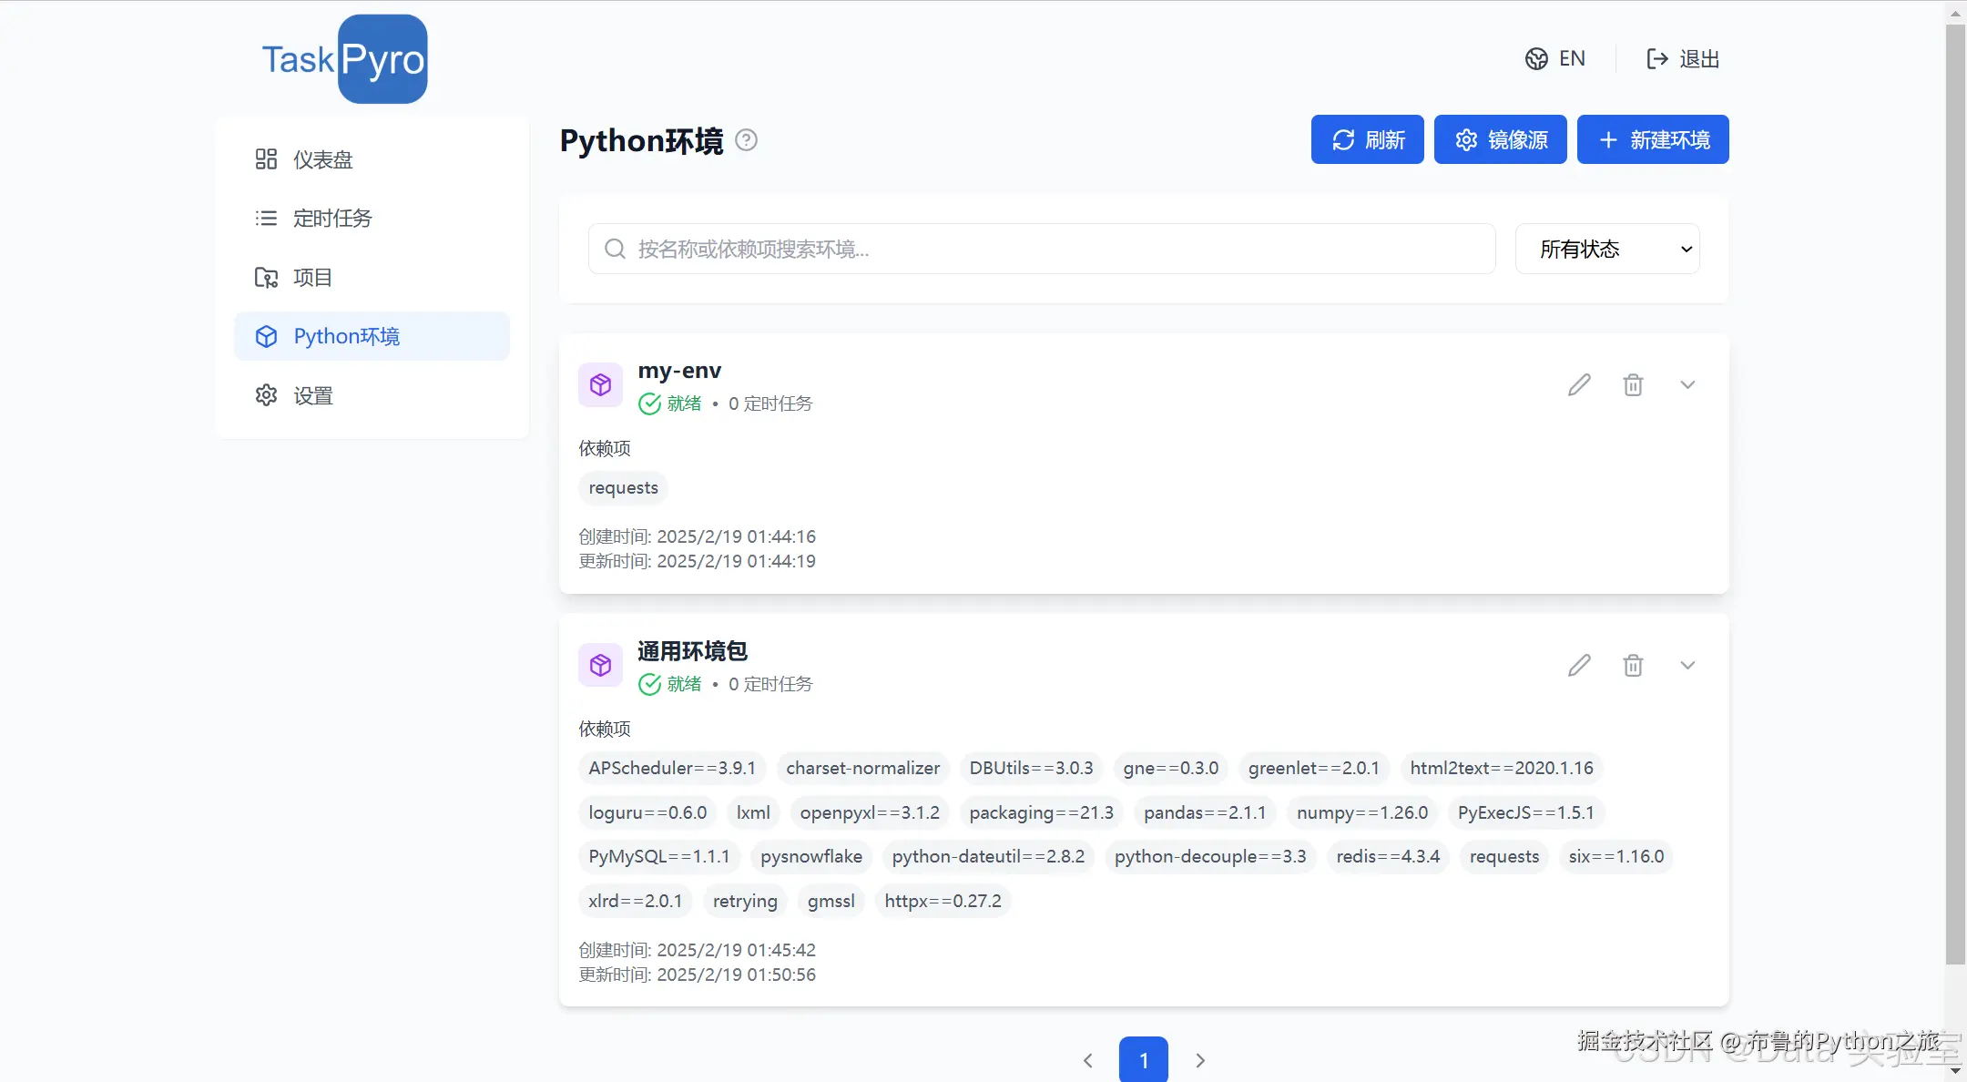Open the 所有状态 status filter dropdown
Screen dimensions: 1967x1082
tap(1606, 249)
